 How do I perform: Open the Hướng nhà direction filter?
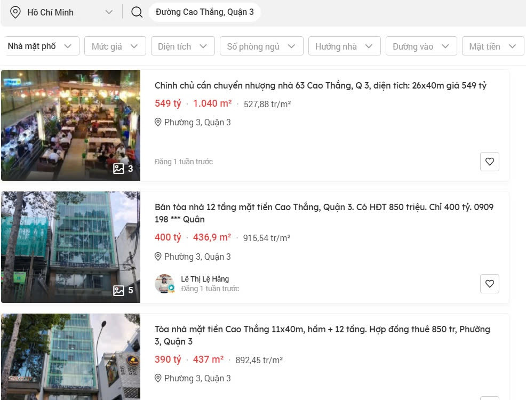pos(345,46)
